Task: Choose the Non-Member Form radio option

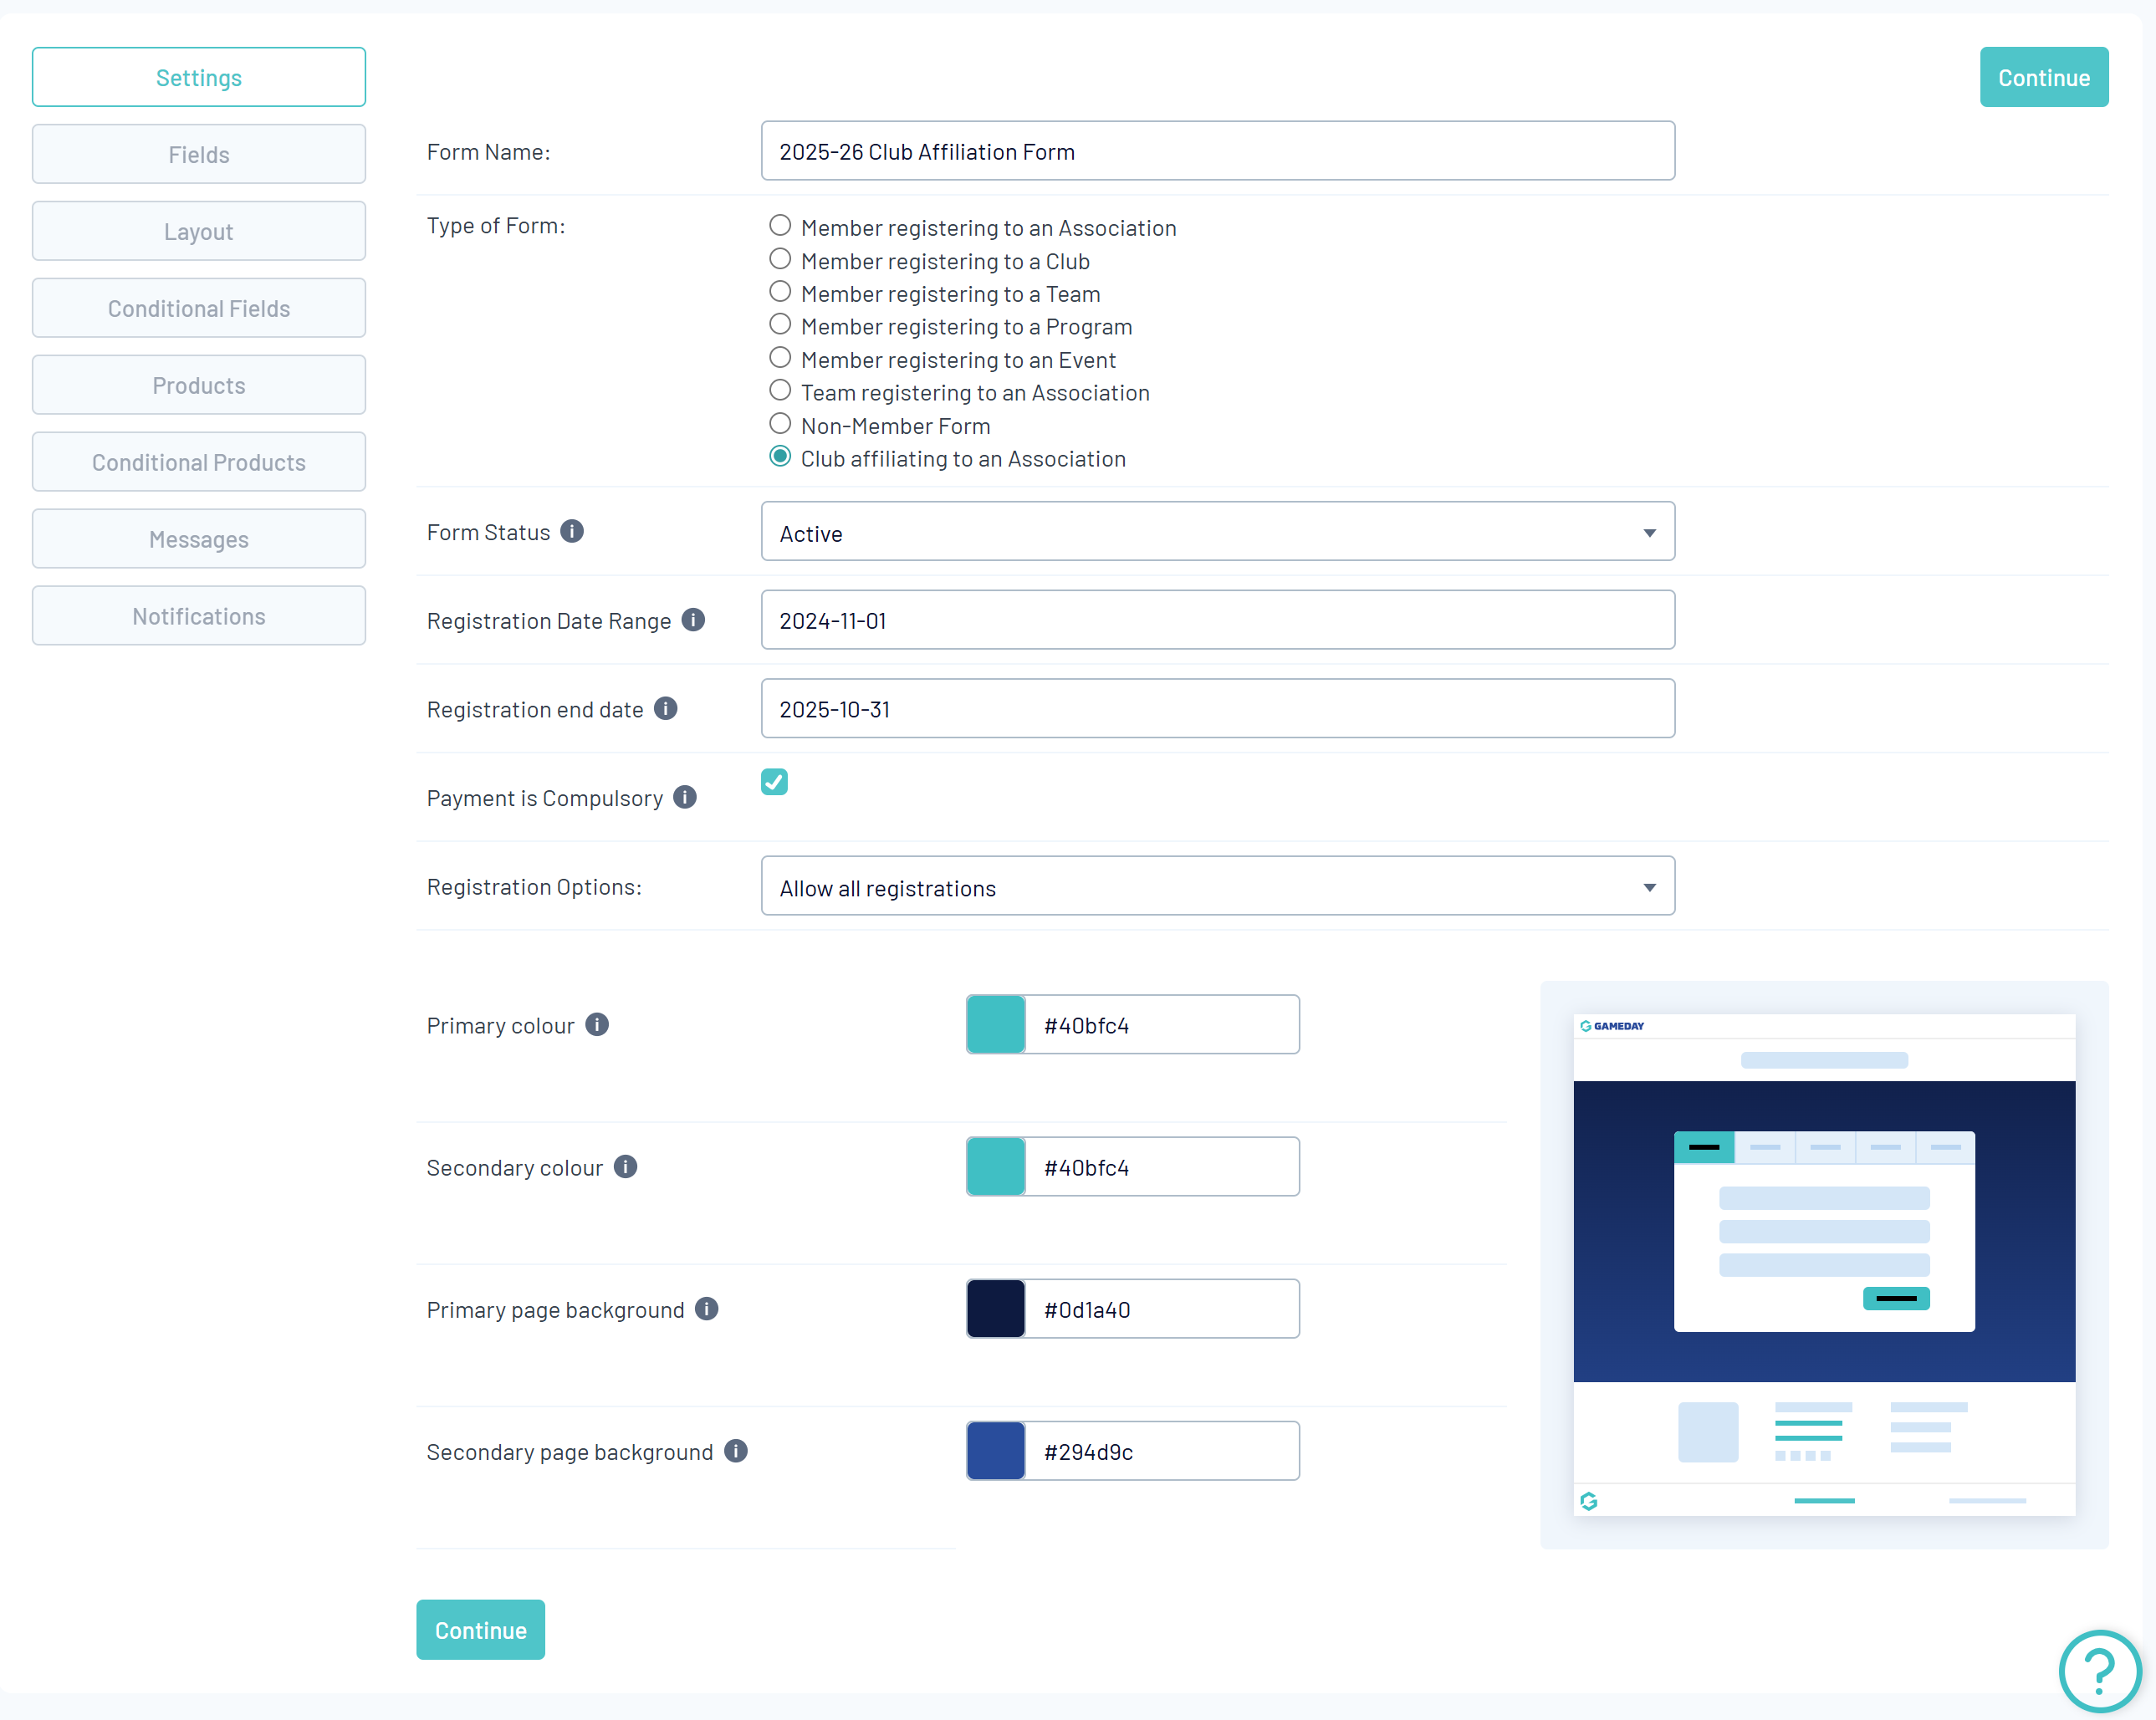Action: coord(780,424)
